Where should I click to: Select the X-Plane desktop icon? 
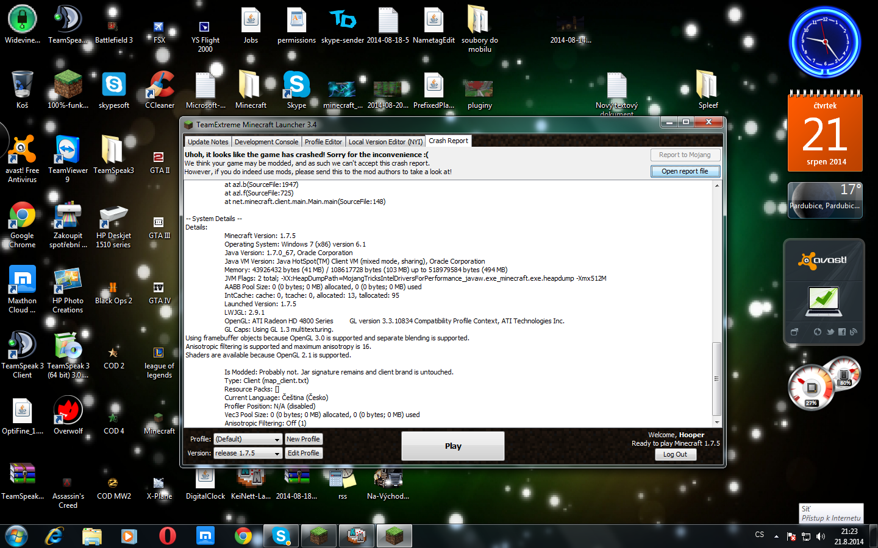coord(159,488)
